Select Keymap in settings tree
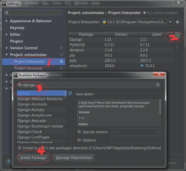This screenshot has width=186, height=171. [x=17, y=28]
